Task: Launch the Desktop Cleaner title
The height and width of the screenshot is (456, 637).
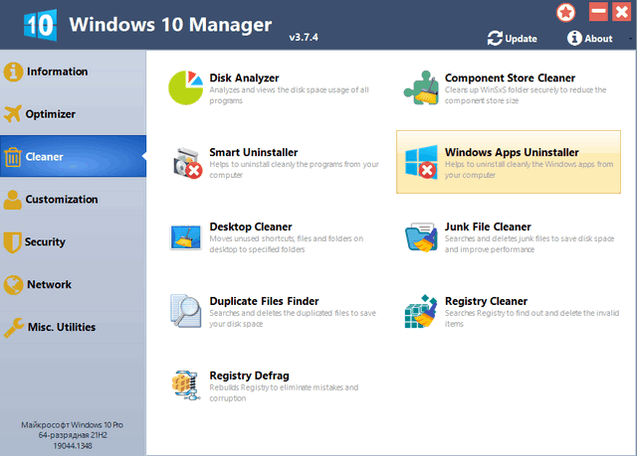Action: coord(251,227)
